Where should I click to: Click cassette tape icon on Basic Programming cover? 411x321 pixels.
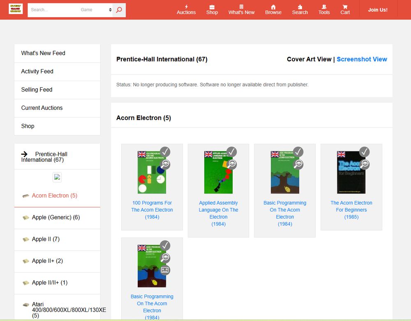coord(165,270)
